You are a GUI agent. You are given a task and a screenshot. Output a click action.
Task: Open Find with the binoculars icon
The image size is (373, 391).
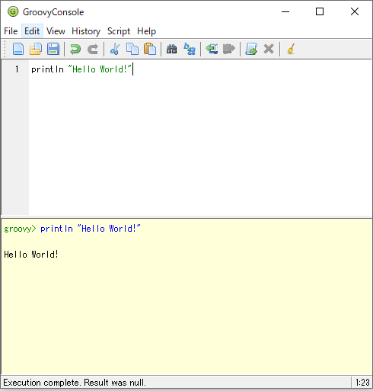(171, 49)
